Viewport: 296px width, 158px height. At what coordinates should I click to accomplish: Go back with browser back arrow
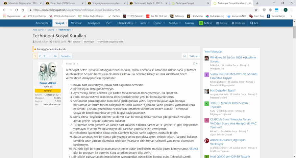coord(4,10)
